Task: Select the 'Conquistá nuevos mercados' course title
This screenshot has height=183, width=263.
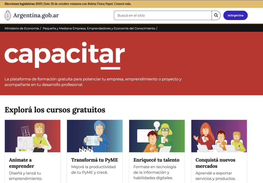Action: tap(215, 163)
